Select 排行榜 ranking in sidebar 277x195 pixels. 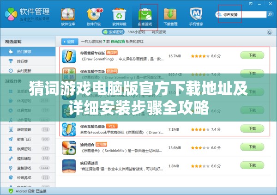tap(28, 61)
